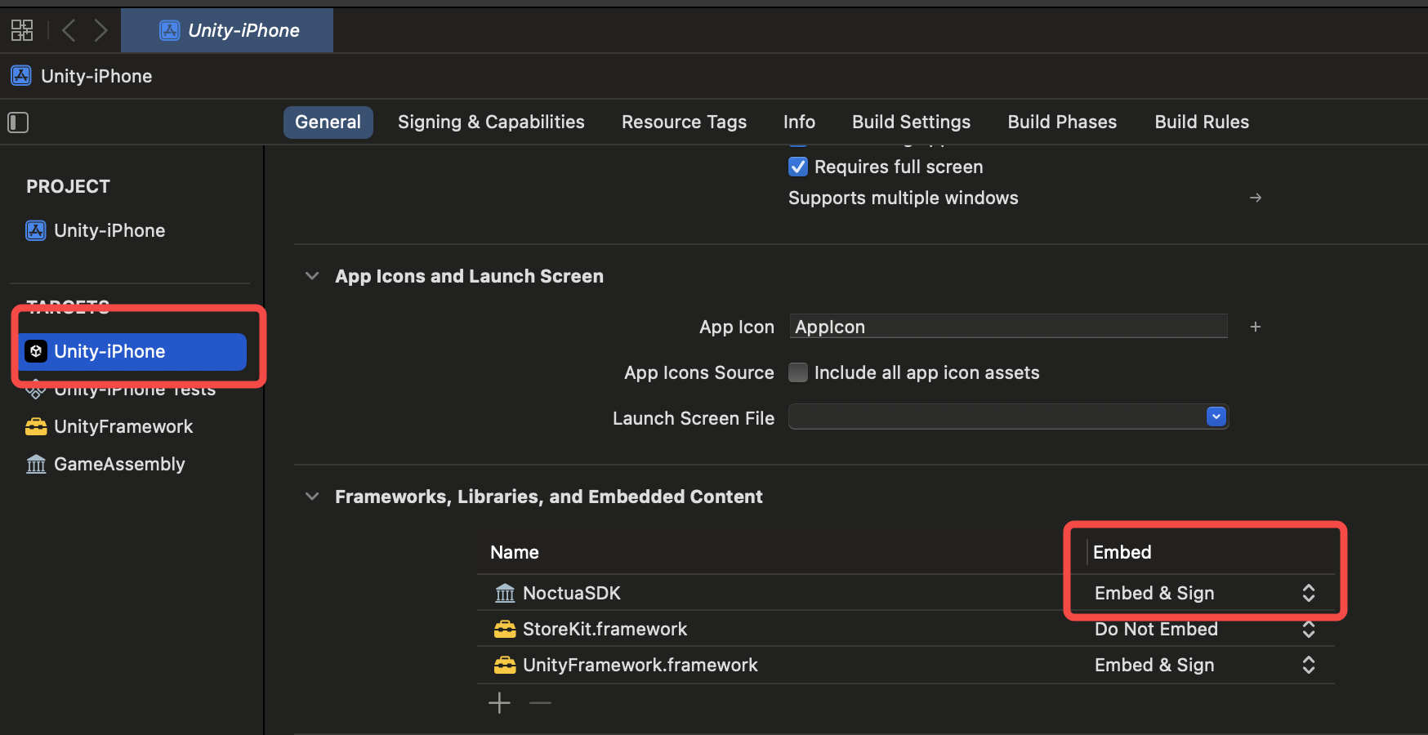Image resolution: width=1428 pixels, height=735 pixels.
Task: Go to the Build Rules tab
Action: tap(1202, 122)
